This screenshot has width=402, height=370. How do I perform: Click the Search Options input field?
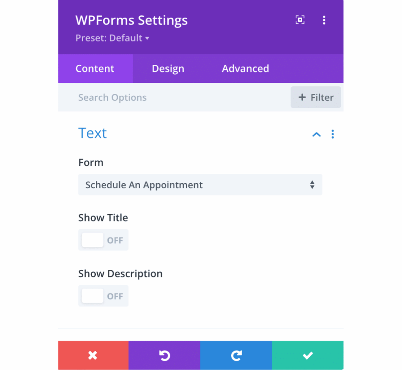[x=157, y=97]
